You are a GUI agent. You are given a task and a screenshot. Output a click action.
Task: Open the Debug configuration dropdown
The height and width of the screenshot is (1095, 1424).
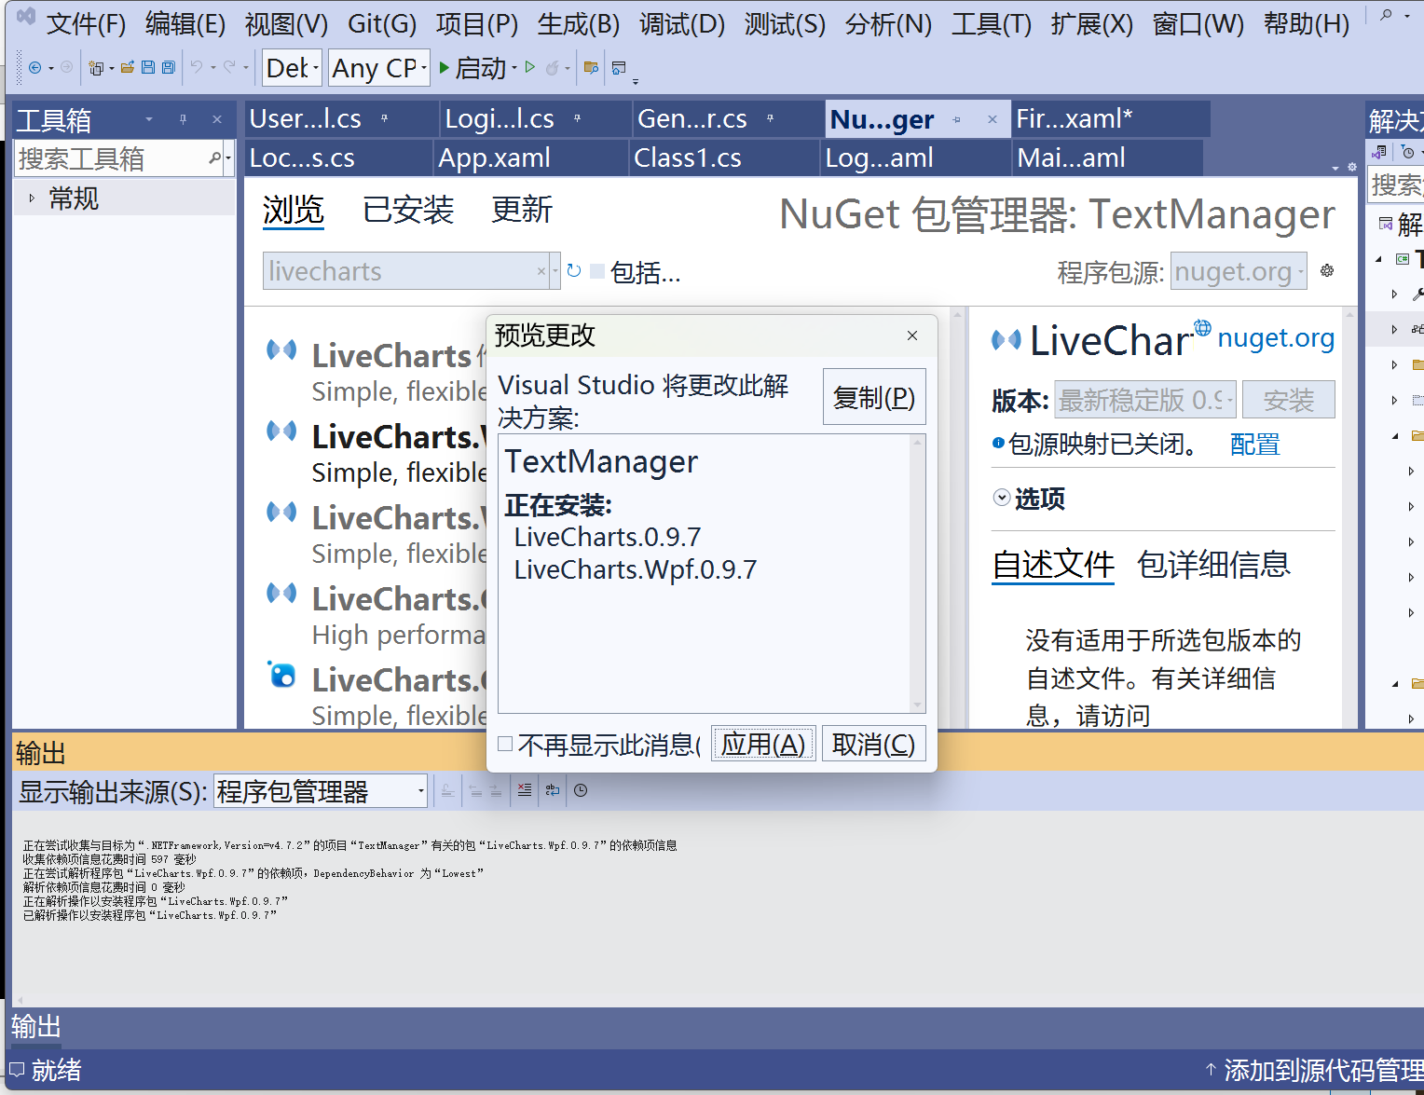[293, 67]
